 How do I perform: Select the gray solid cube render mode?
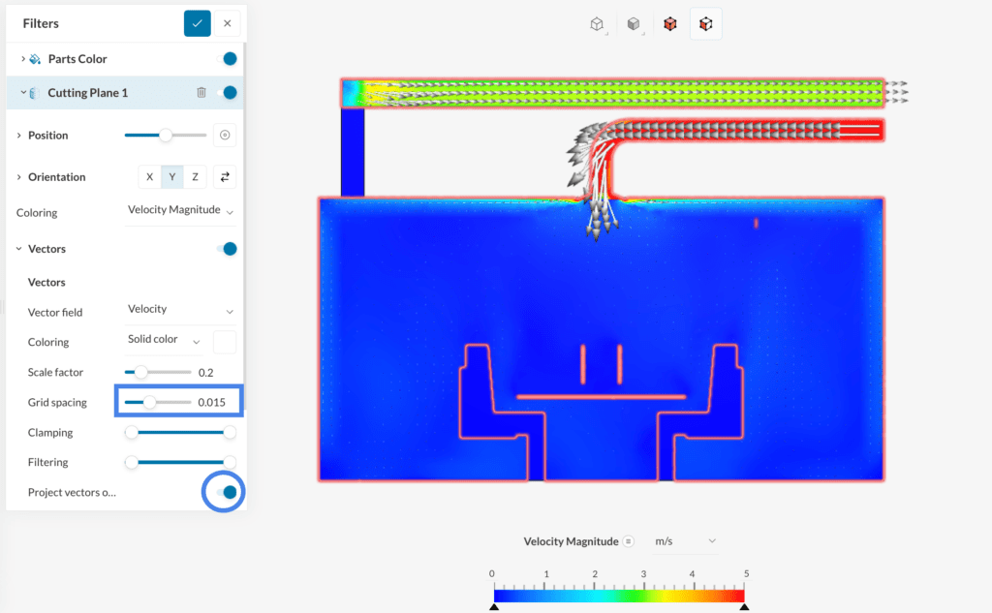click(634, 24)
